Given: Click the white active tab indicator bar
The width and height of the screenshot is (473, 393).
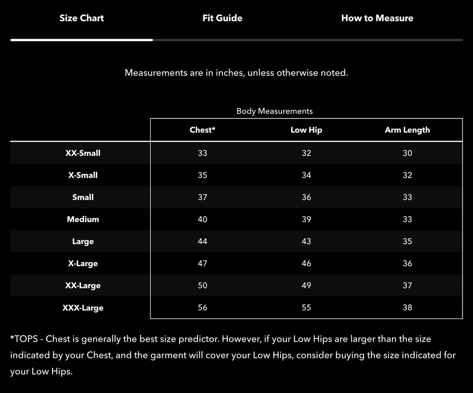Looking at the screenshot, I should pyautogui.click(x=81, y=40).
